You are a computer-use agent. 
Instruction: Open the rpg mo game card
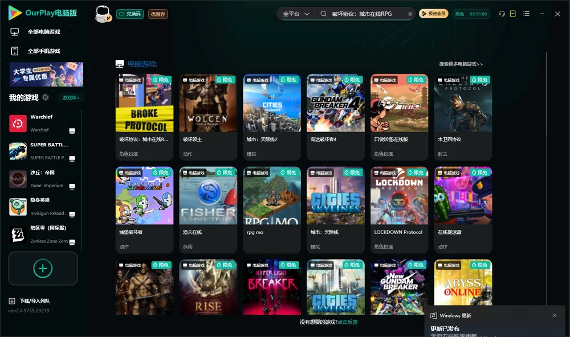click(x=272, y=210)
